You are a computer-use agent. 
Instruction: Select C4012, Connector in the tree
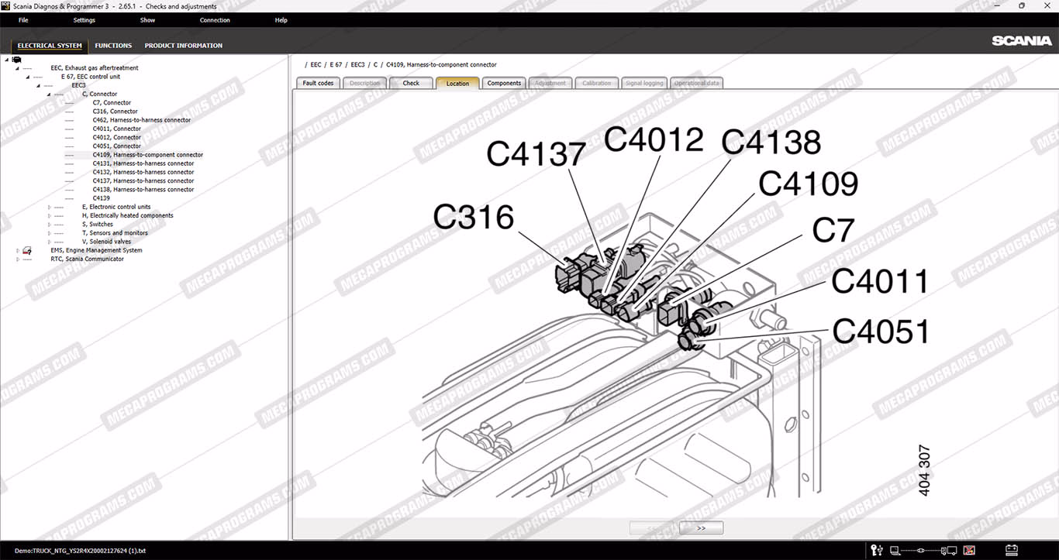tap(117, 137)
